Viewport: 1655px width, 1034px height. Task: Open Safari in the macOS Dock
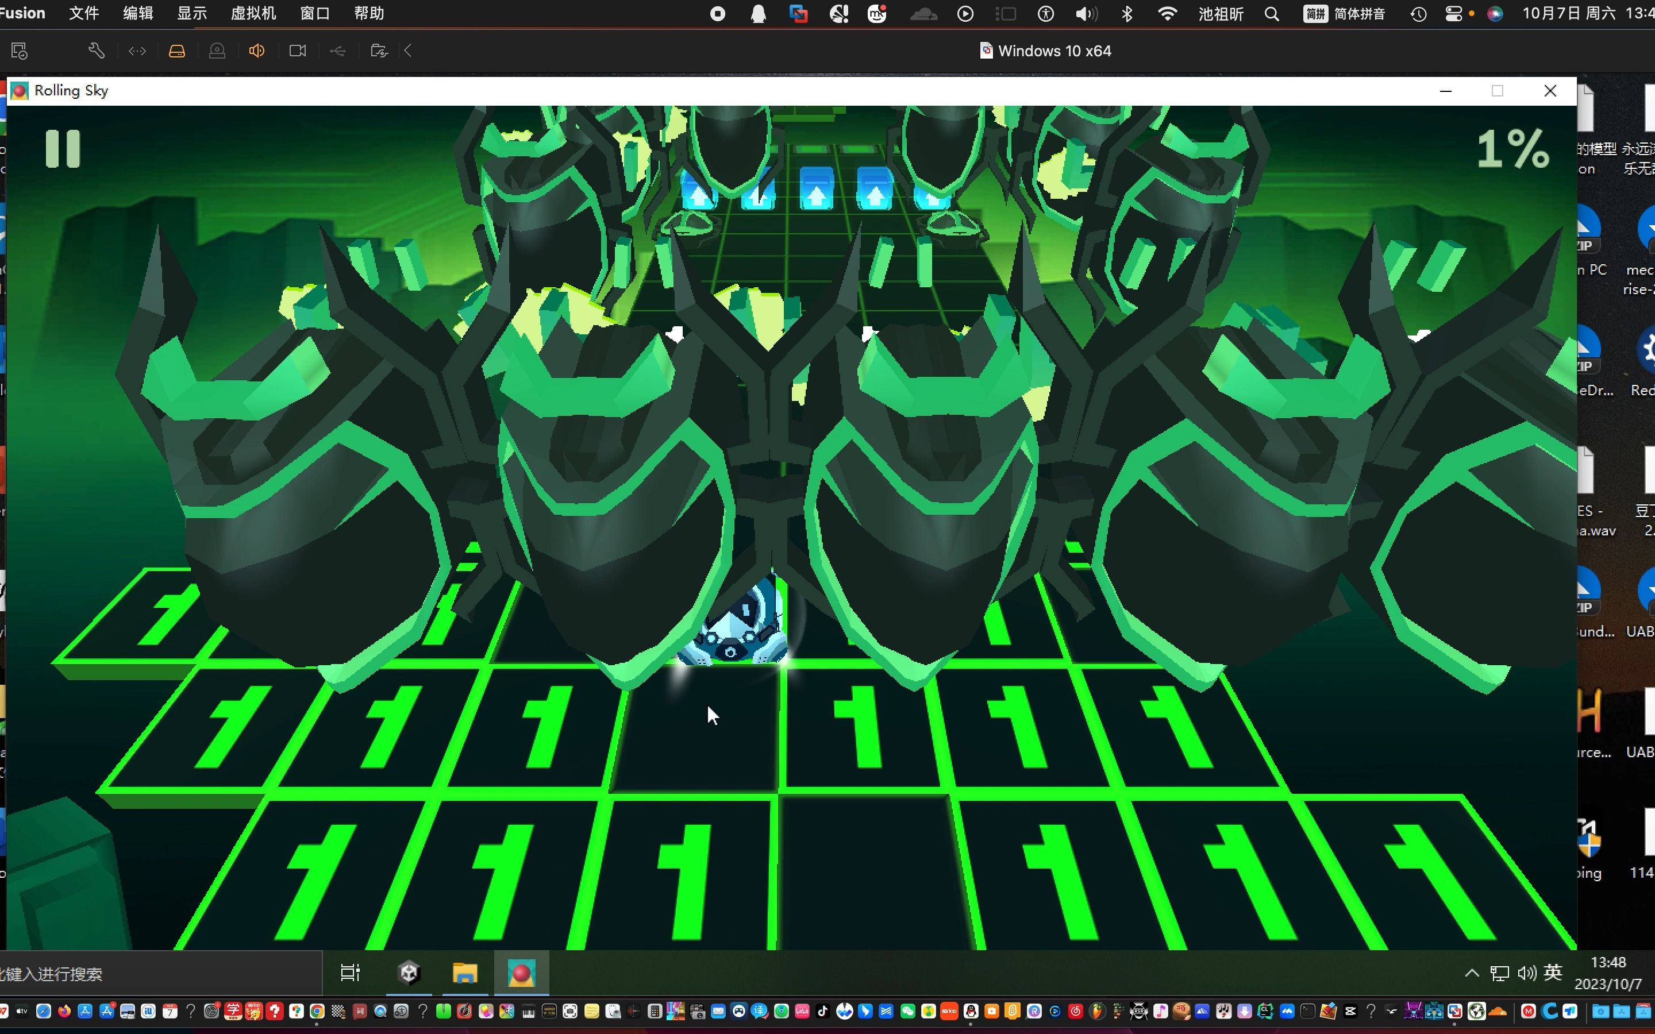[43, 1011]
